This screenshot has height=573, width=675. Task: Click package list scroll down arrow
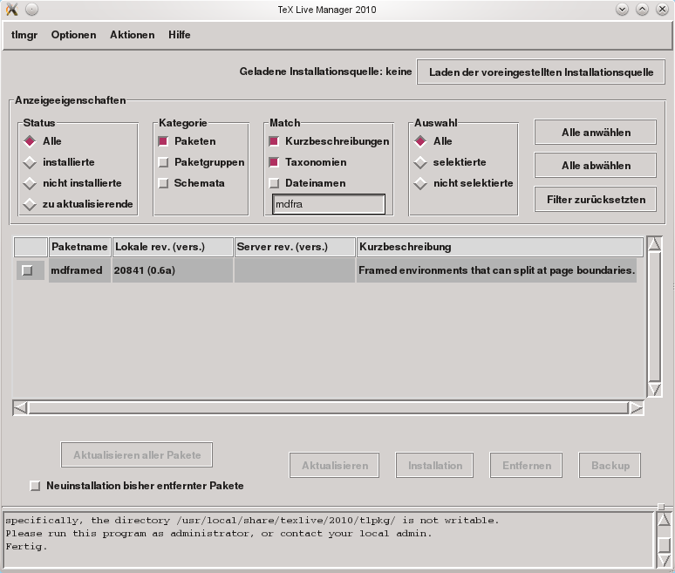655,389
